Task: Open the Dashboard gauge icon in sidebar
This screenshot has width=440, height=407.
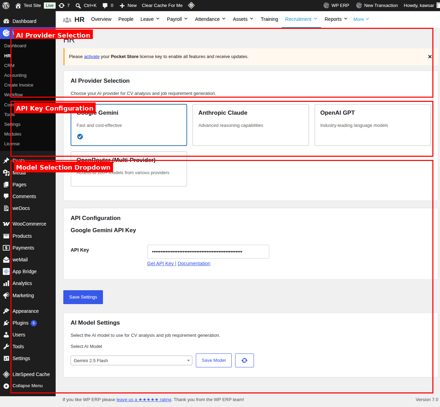Action: point(6,21)
